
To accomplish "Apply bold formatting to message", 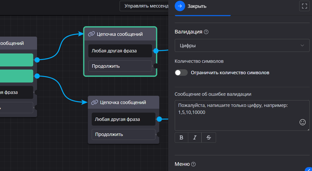I will [x=181, y=138].
